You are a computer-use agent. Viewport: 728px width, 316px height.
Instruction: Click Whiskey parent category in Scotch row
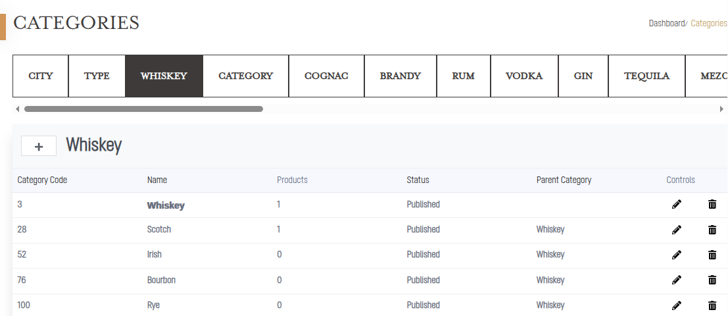[x=550, y=230]
